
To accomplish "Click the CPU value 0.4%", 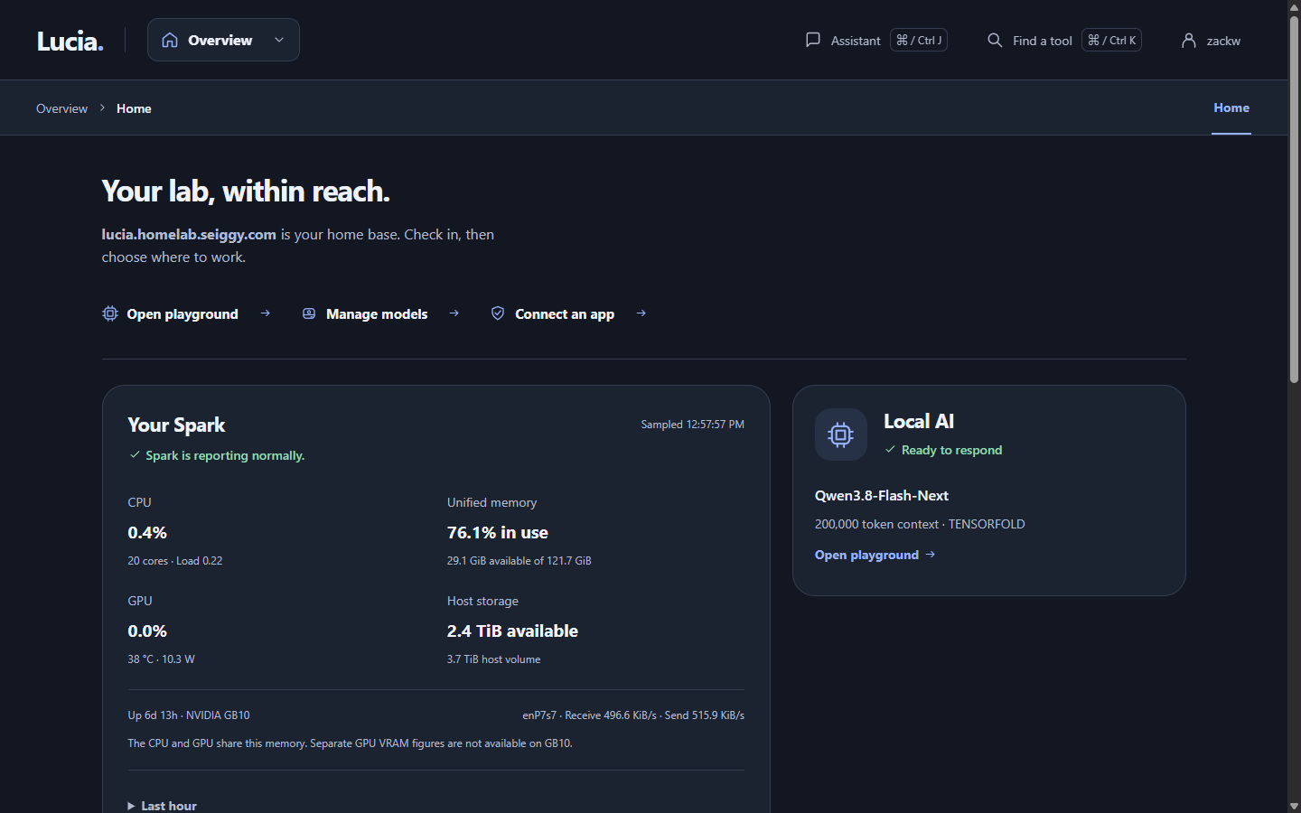I will [x=147, y=533].
